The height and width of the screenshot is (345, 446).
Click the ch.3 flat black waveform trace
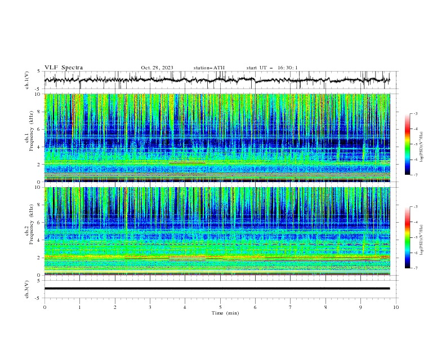[217, 289]
